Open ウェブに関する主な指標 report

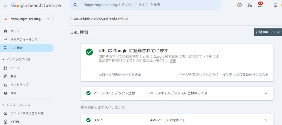click(x=27, y=113)
